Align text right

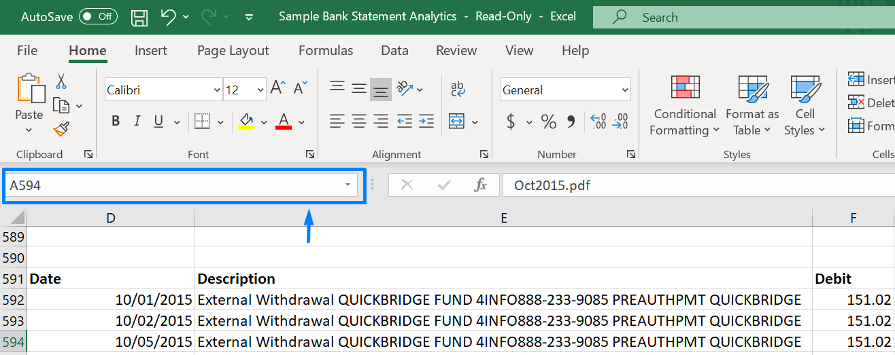[381, 122]
